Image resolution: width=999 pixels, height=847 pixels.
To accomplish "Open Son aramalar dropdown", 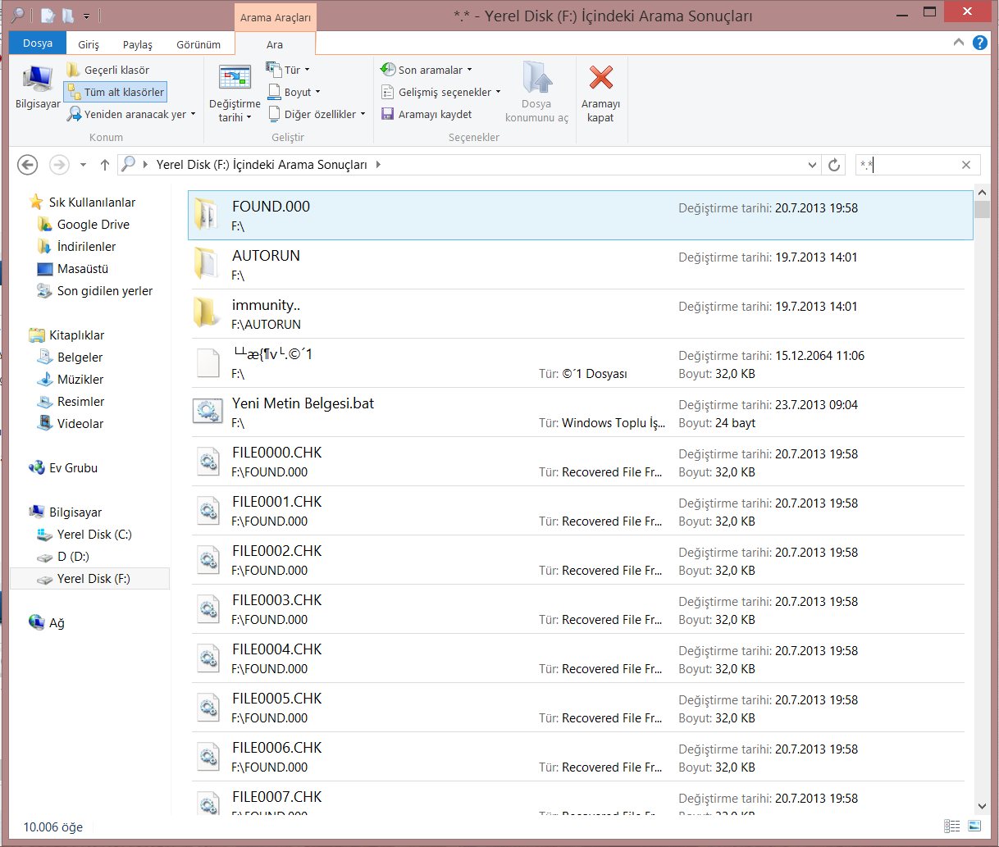I will 427,70.
